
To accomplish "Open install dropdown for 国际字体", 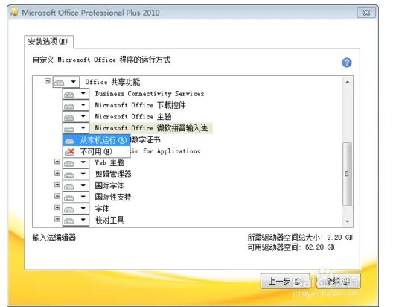I will [76, 186].
